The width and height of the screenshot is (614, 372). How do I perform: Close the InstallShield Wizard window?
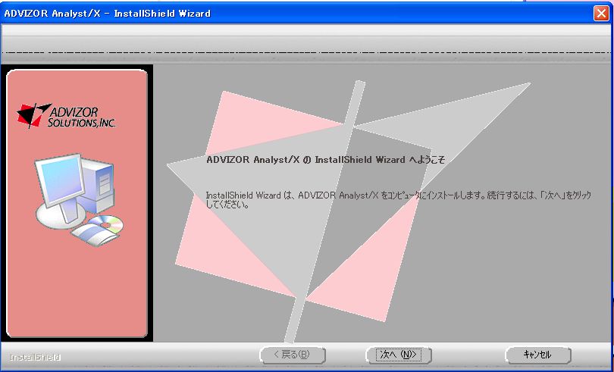point(601,14)
